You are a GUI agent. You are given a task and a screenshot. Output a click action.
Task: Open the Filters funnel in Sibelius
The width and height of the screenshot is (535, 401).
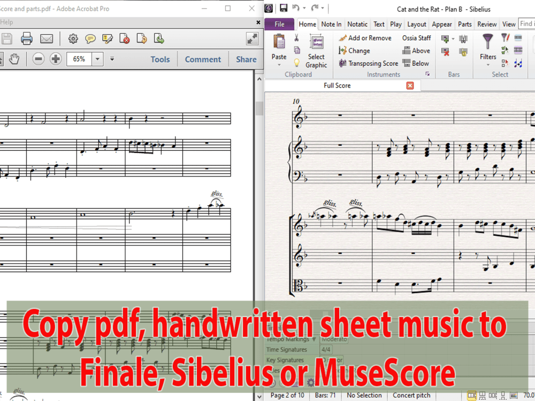pyautogui.click(x=487, y=42)
